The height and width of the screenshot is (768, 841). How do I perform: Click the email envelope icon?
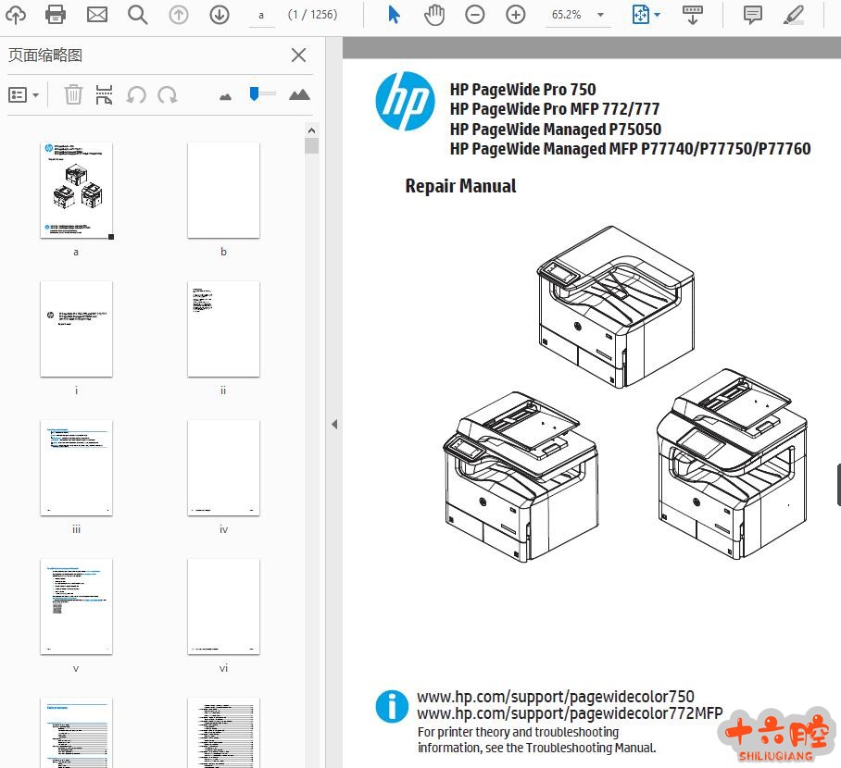click(96, 15)
